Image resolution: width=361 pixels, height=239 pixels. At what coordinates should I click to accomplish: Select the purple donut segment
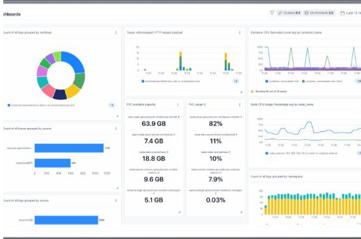click(x=50, y=58)
